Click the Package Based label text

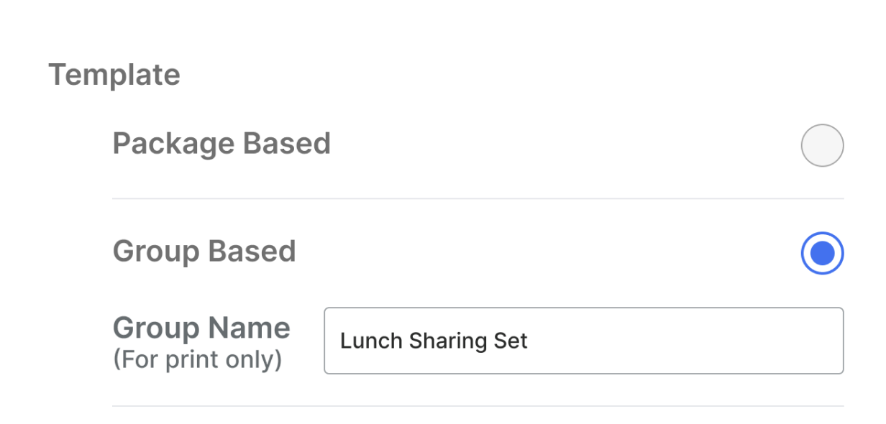221,144
